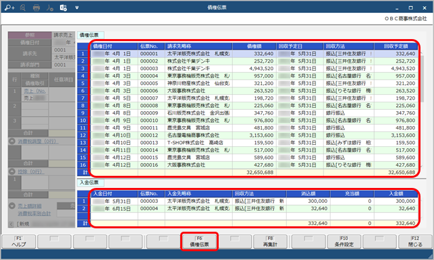Click 3,153,600 in the 債権額 column
Image resolution: width=434 pixels, height=260 pixels.
pos(254,135)
